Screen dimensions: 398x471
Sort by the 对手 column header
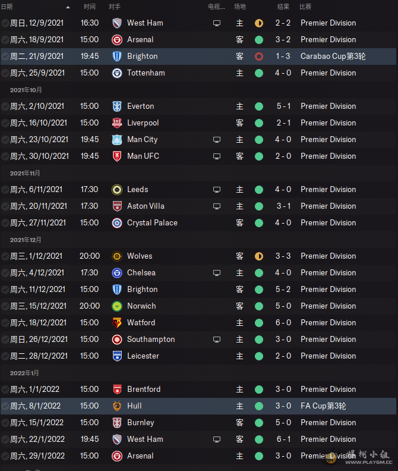coord(115,7)
